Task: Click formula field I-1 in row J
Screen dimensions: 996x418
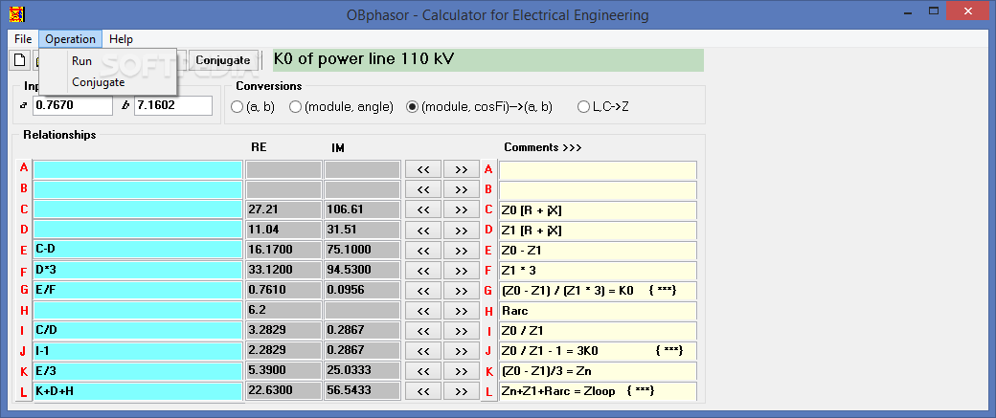Action: click(138, 351)
